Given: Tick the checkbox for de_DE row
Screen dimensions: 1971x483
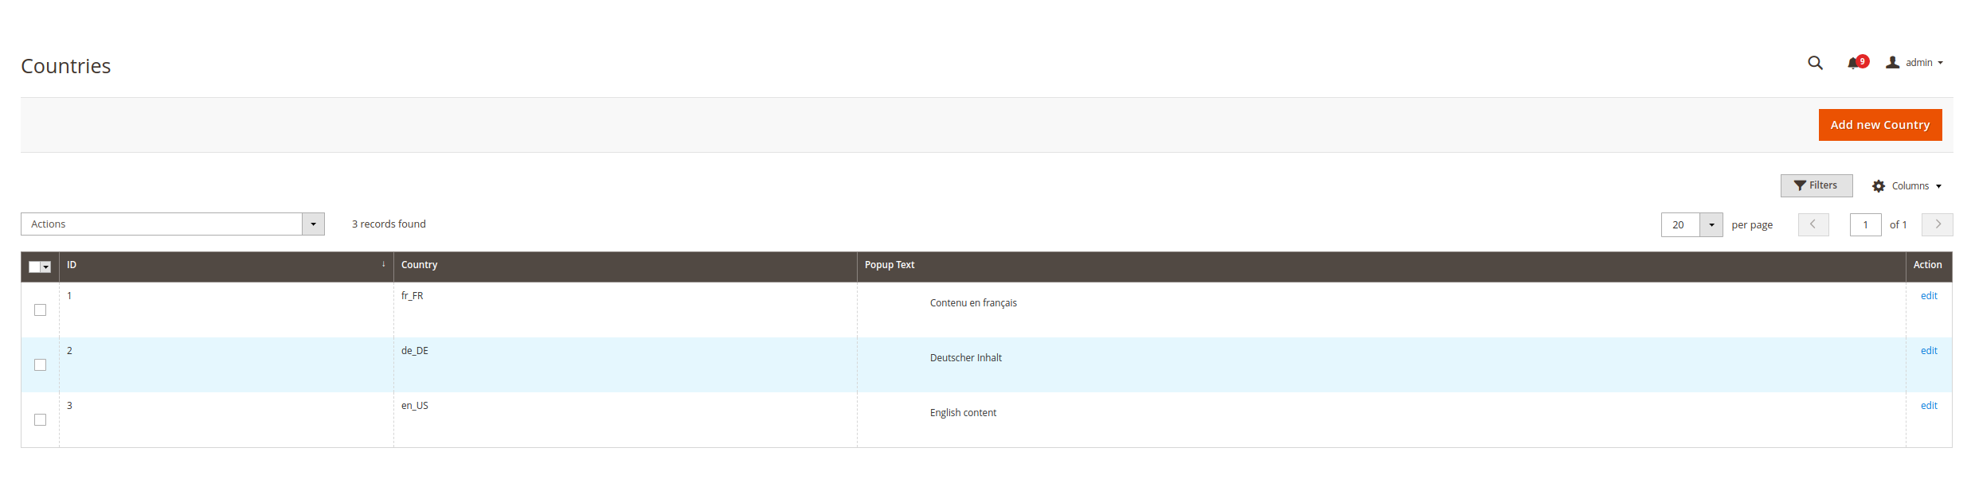Looking at the screenshot, I should [x=41, y=365].
